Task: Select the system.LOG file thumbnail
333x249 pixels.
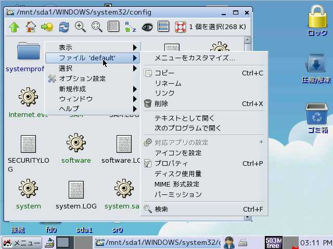Action: point(76,191)
